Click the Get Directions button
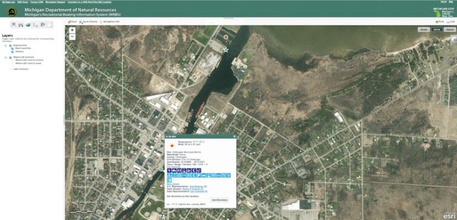Screen dimensions: 457x220 click(x=220, y=200)
